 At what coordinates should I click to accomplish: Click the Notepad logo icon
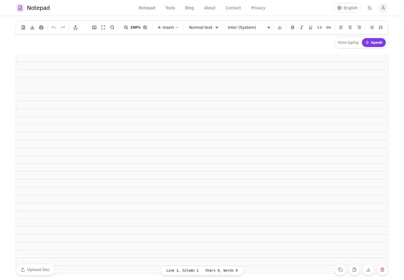(x=20, y=8)
